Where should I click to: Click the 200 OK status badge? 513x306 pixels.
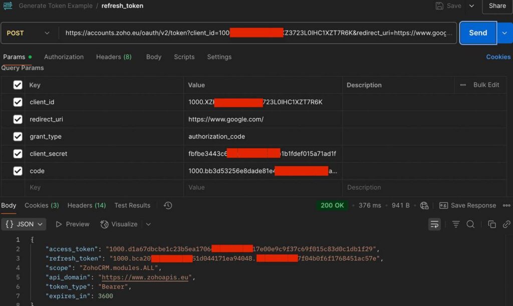tap(332, 205)
